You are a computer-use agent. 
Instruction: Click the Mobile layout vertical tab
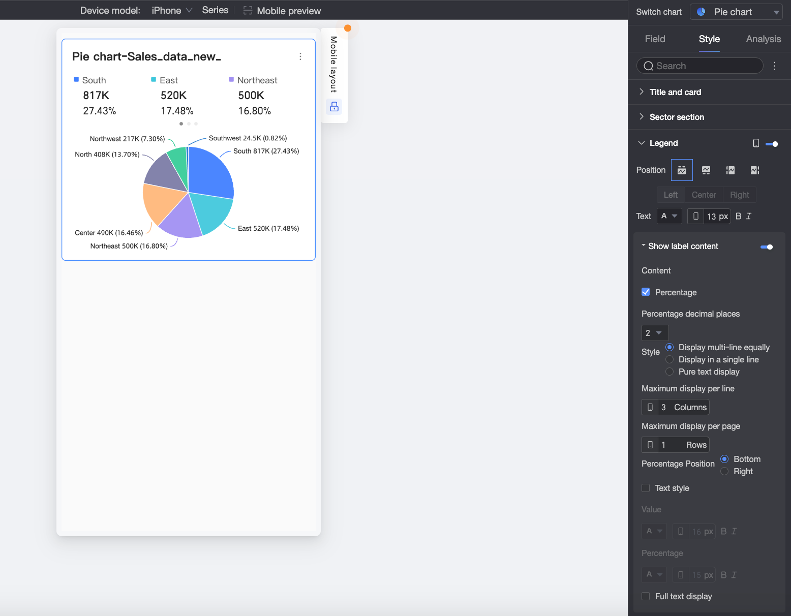click(334, 64)
